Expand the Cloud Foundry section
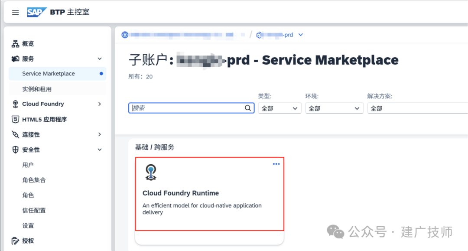The width and height of the screenshot is (468, 251). point(100,104)
